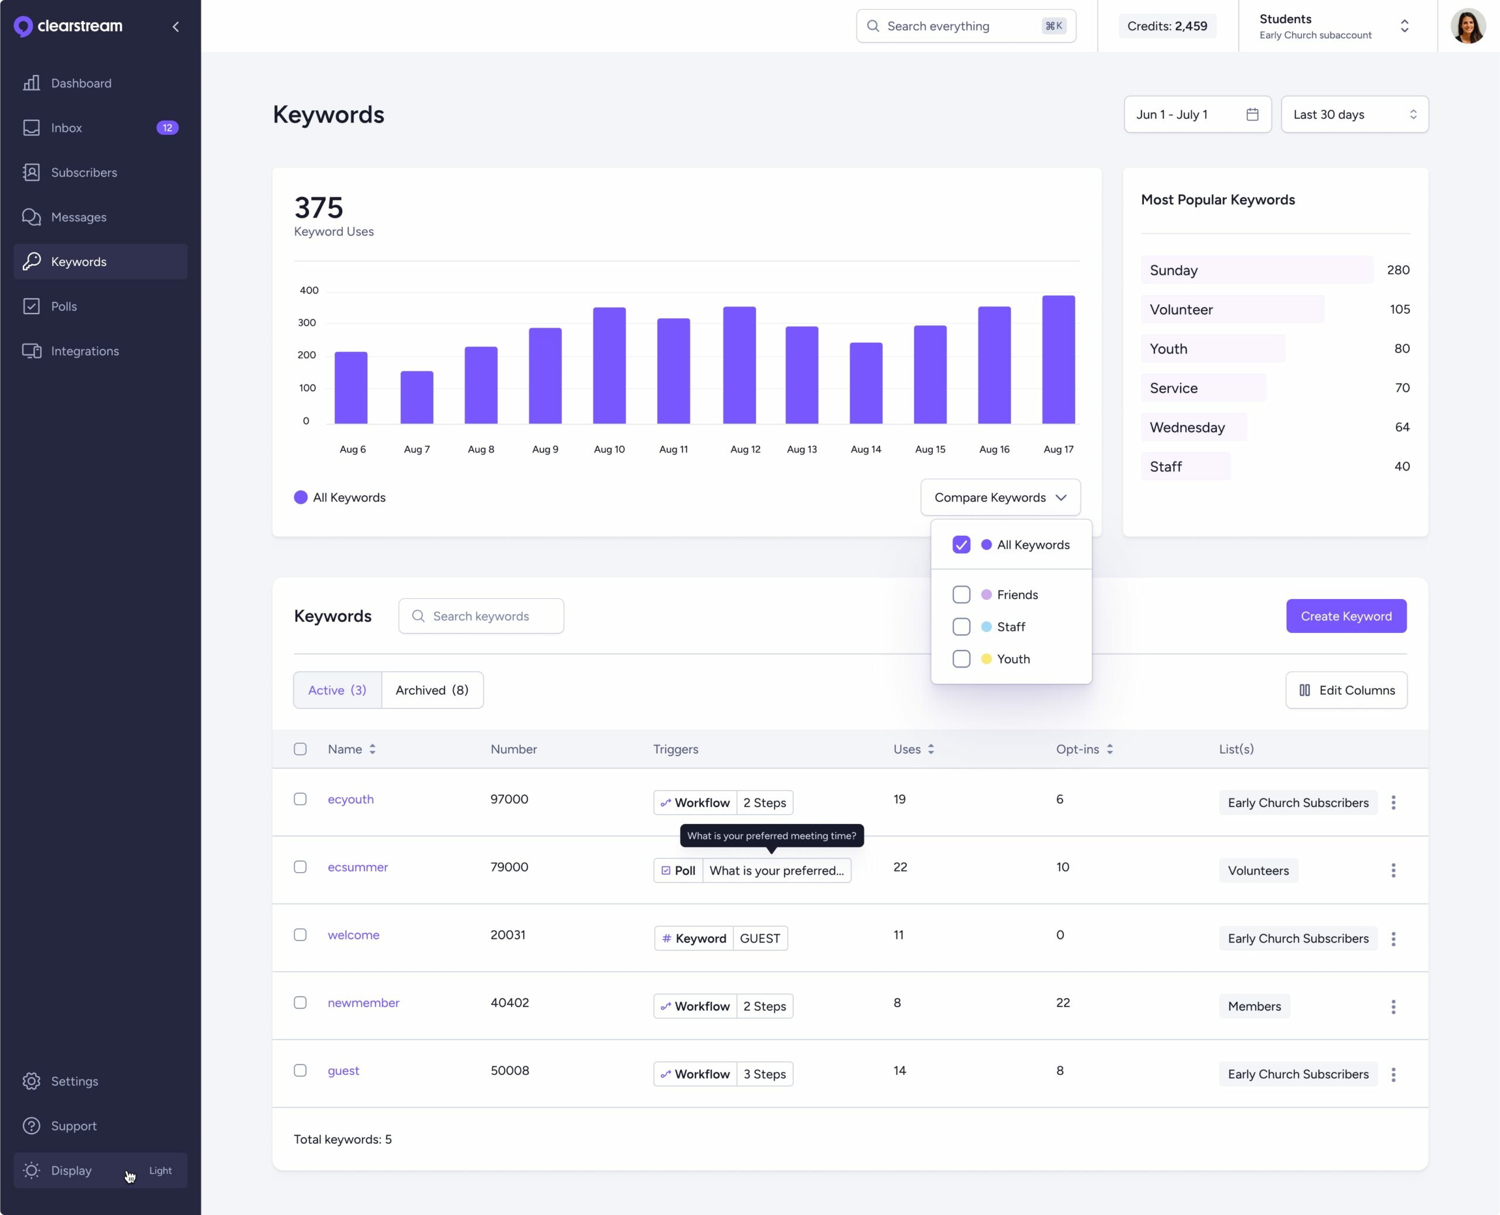This screenshot has width=1500, height=1215.
Task: Click the Aug 17 bar in chart
Action: pos(1059,360)
